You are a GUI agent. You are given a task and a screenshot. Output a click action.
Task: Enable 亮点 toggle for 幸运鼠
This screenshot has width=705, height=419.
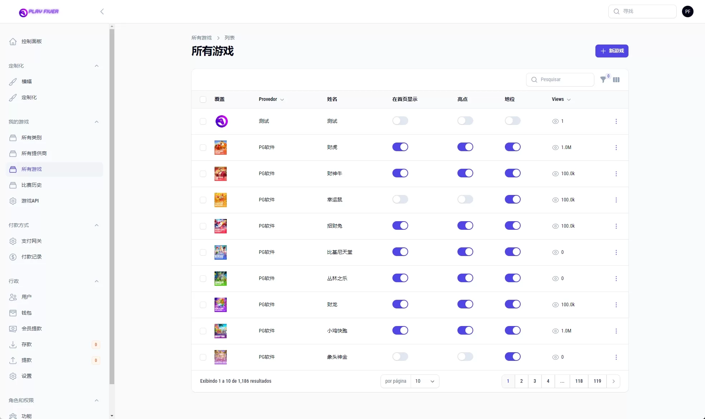(x=465, y=199)
